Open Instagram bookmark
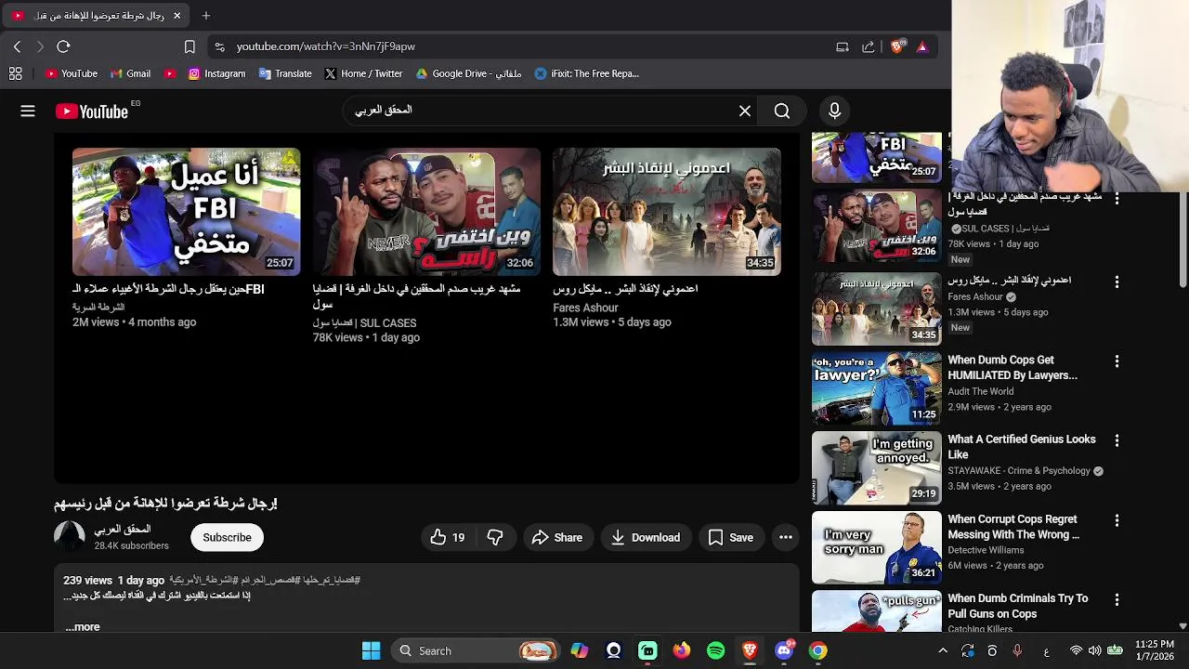This screenshot has width=1189, height=669. tap(216, 73)
